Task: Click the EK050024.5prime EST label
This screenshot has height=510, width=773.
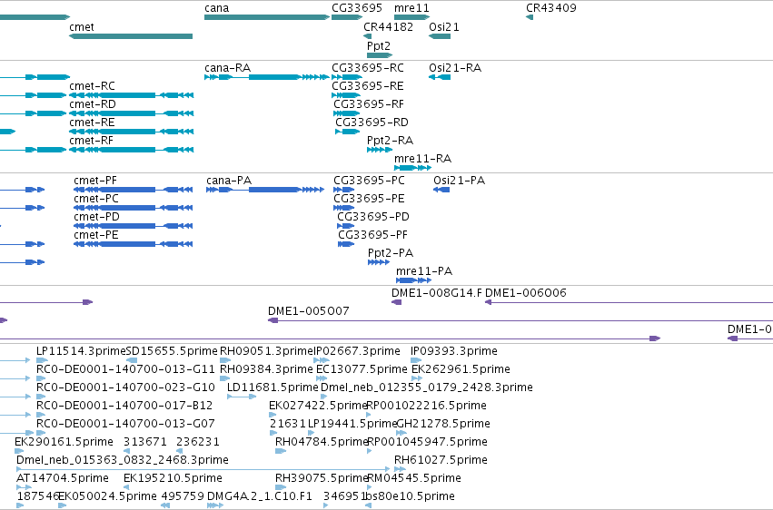Action: click(107, 496)
